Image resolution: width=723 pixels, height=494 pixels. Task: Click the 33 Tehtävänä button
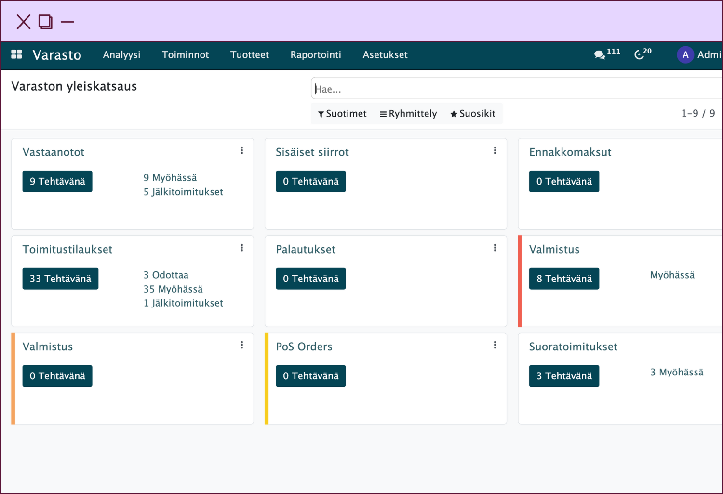tap(60, 279)
